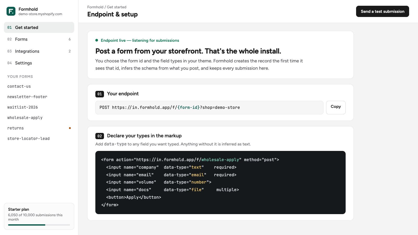Click the Formhold logo icon
The height and width of the screenshot is (235, 418).
pyautogui.click(x=11, y=11)
